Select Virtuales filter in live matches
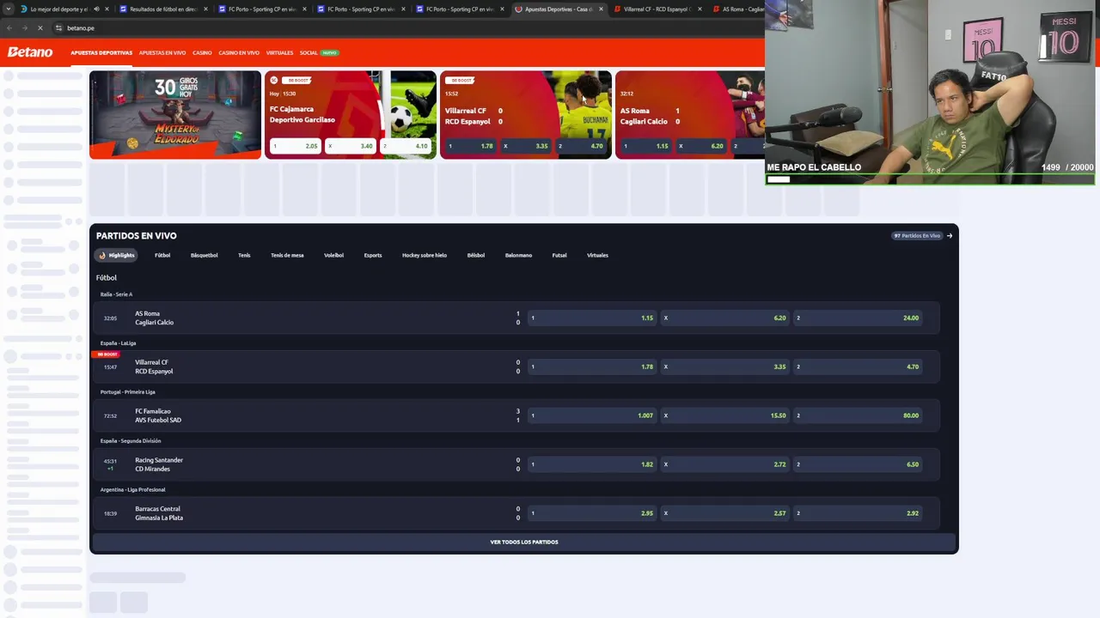This screenshot has width=1100, height=618. tap(597, 255)
